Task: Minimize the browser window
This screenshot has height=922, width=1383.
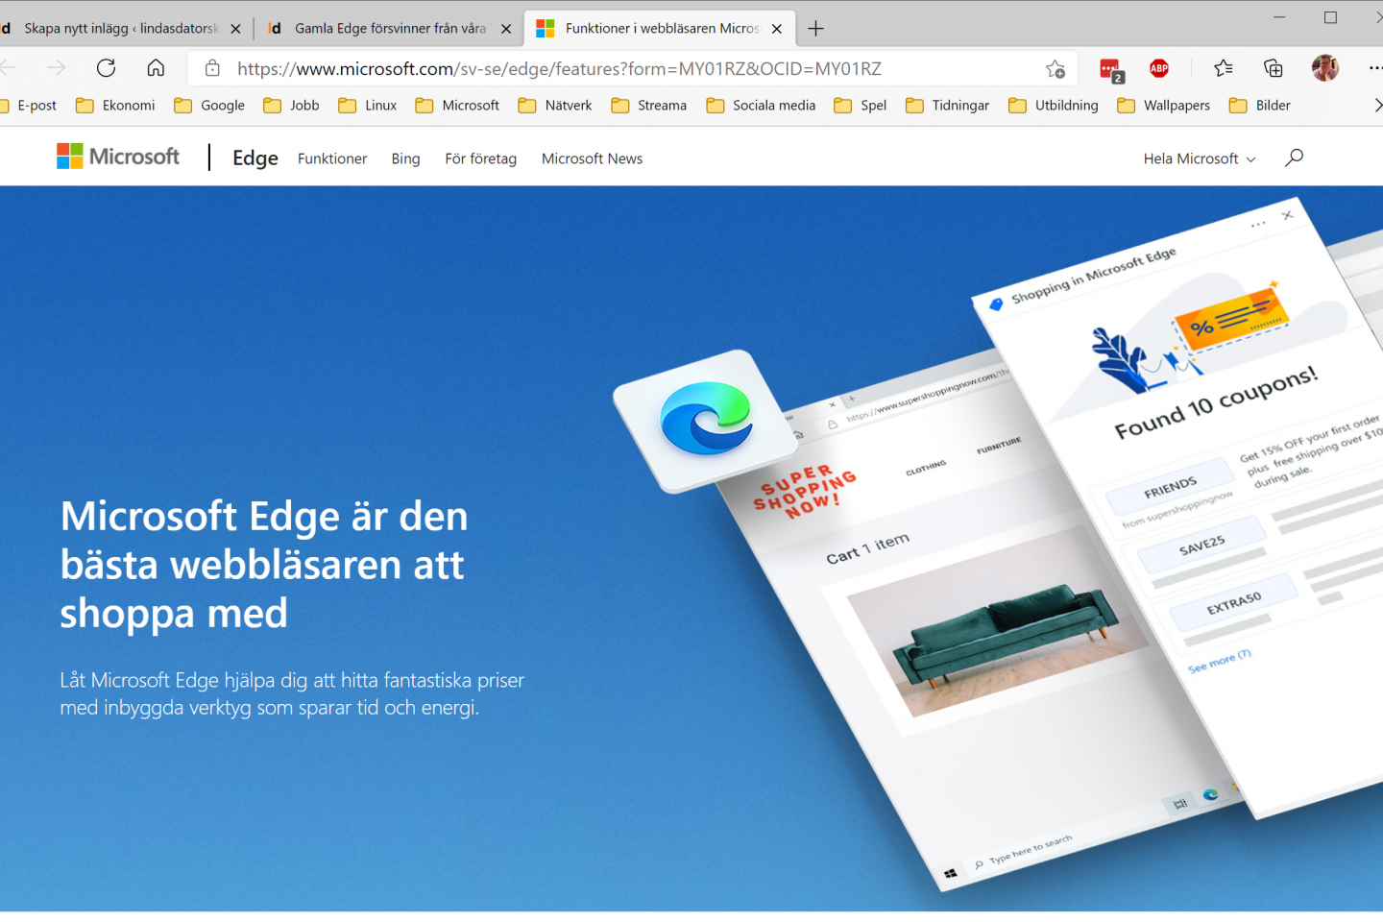Action: [1279, 17]
